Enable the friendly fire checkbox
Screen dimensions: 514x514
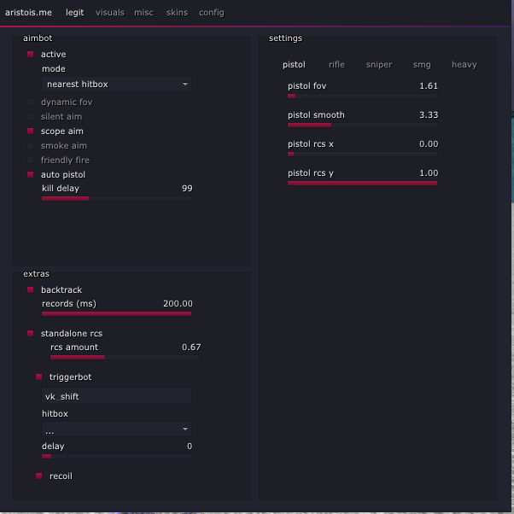coord(30,160)
